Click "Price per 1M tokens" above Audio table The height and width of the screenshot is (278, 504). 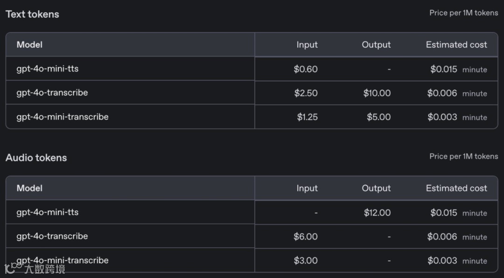pyautogui.click(x=463, y=156)
